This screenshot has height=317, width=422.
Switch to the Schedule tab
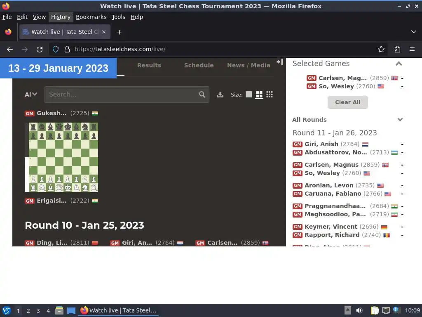(x=199, y=65)
